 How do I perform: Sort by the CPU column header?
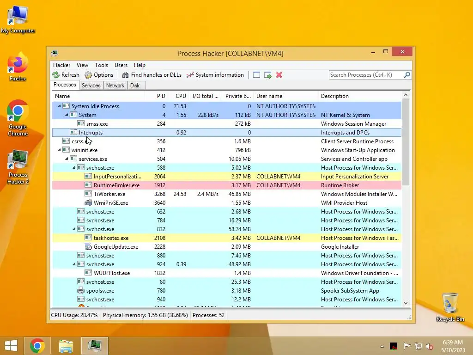178,96
